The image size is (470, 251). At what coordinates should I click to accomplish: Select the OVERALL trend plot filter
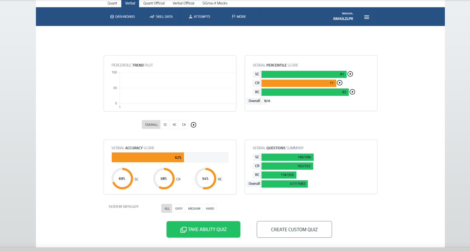151,125
